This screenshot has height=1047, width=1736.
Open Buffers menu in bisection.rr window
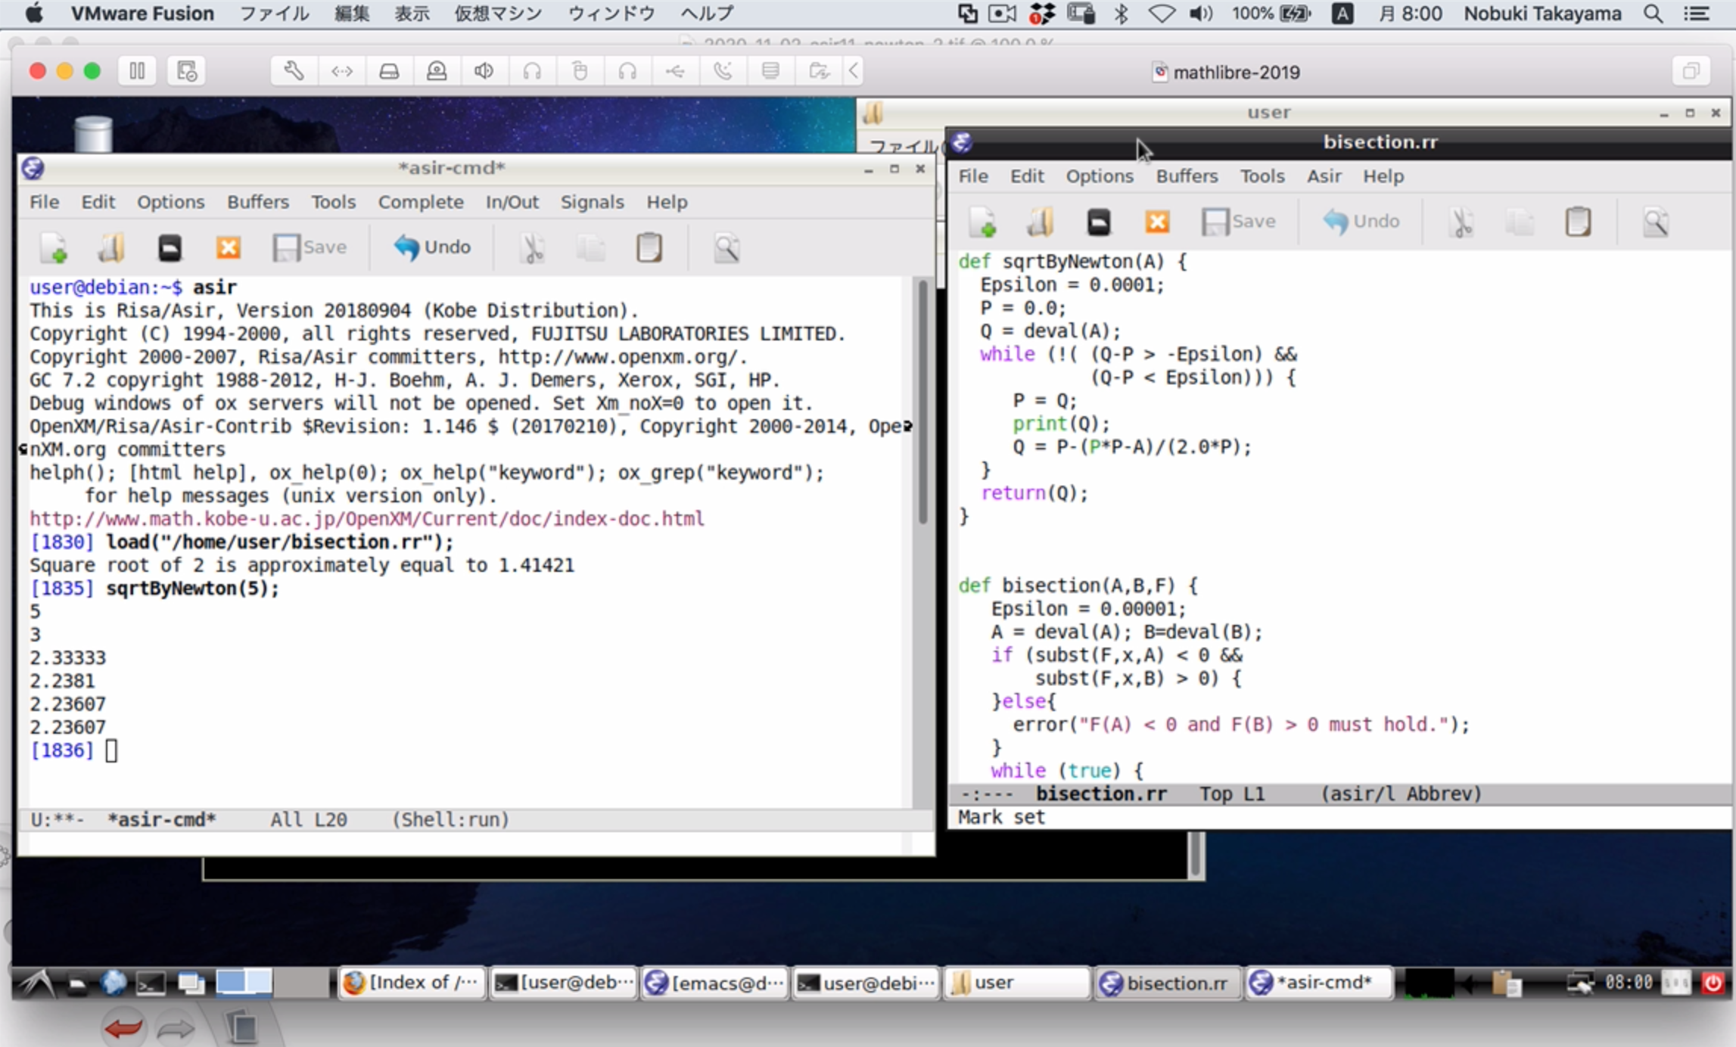[x=1187, y=176]
